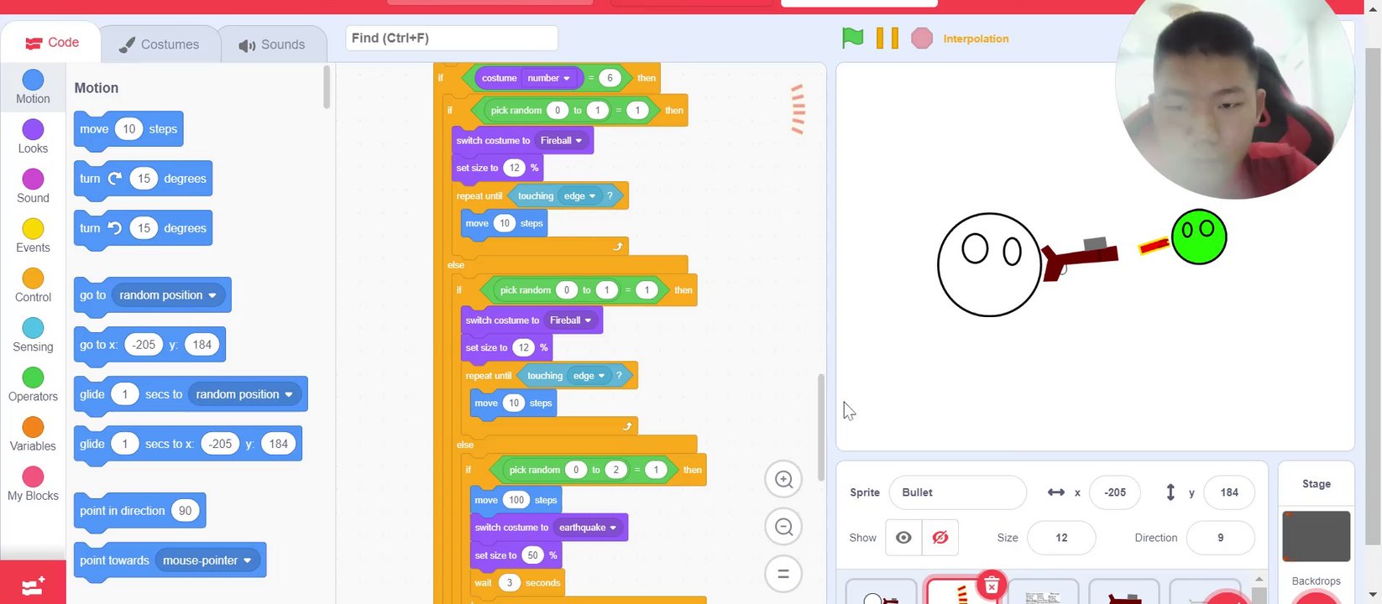Viewport: 1382px width, 604px height.
Task: Edit the '6' in costume number condition
Action: pos(610,78)
